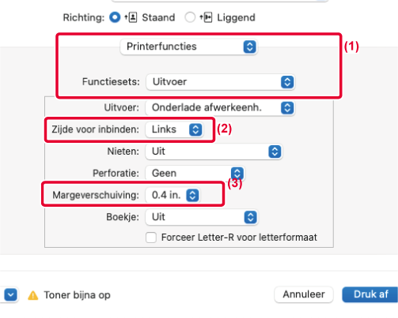Click the Printerfuncties popup arrow icon
This screenshot has height=318, width=398.
pyautogui.click(x=249, y=47)
